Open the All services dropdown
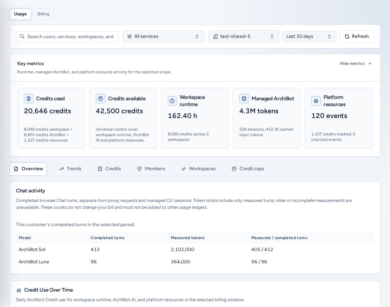This screenshot has height=307, width=390. coord(163,36)
